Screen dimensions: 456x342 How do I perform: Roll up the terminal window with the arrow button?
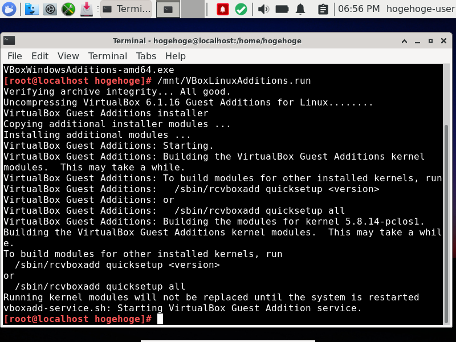(404, 40)
